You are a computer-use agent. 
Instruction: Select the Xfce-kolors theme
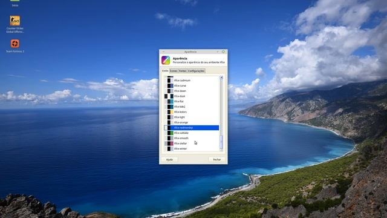coord(192,112)
